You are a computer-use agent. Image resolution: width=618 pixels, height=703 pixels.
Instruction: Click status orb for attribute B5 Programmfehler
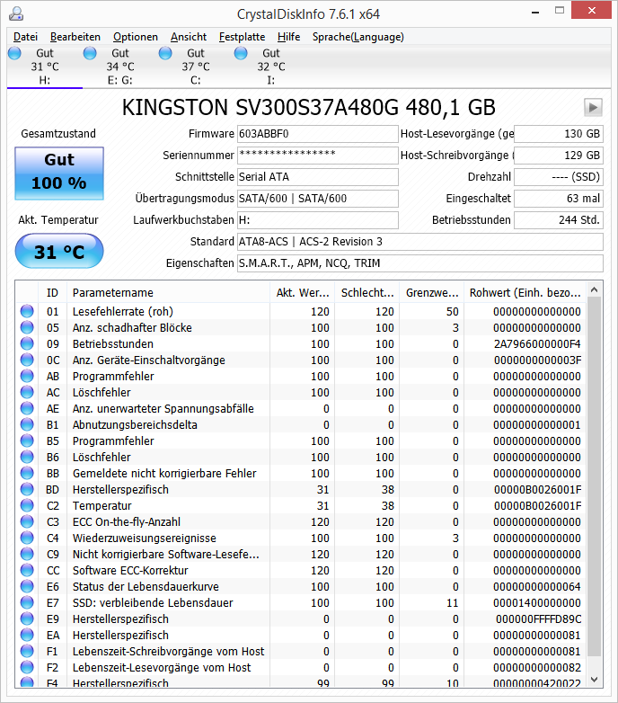27,440
